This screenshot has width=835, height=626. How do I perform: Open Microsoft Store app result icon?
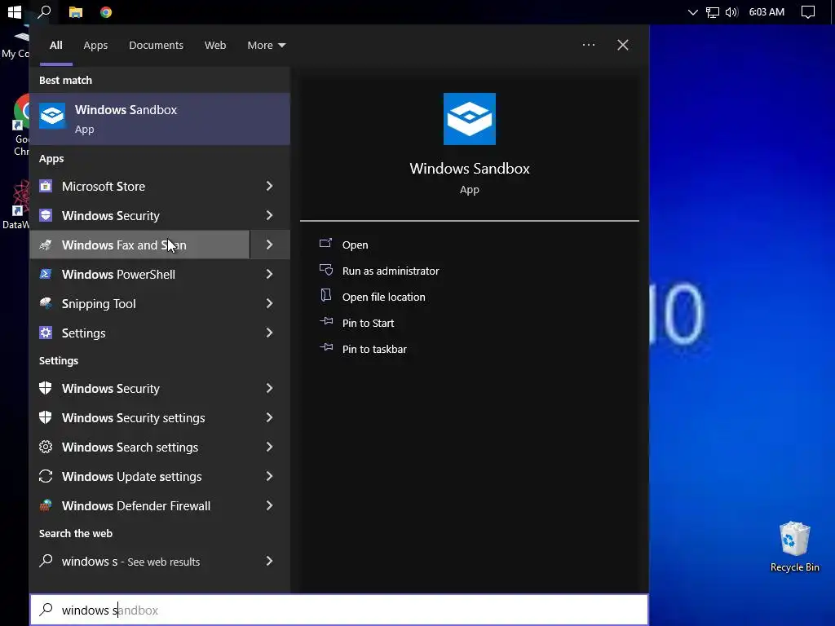(46, 186)
